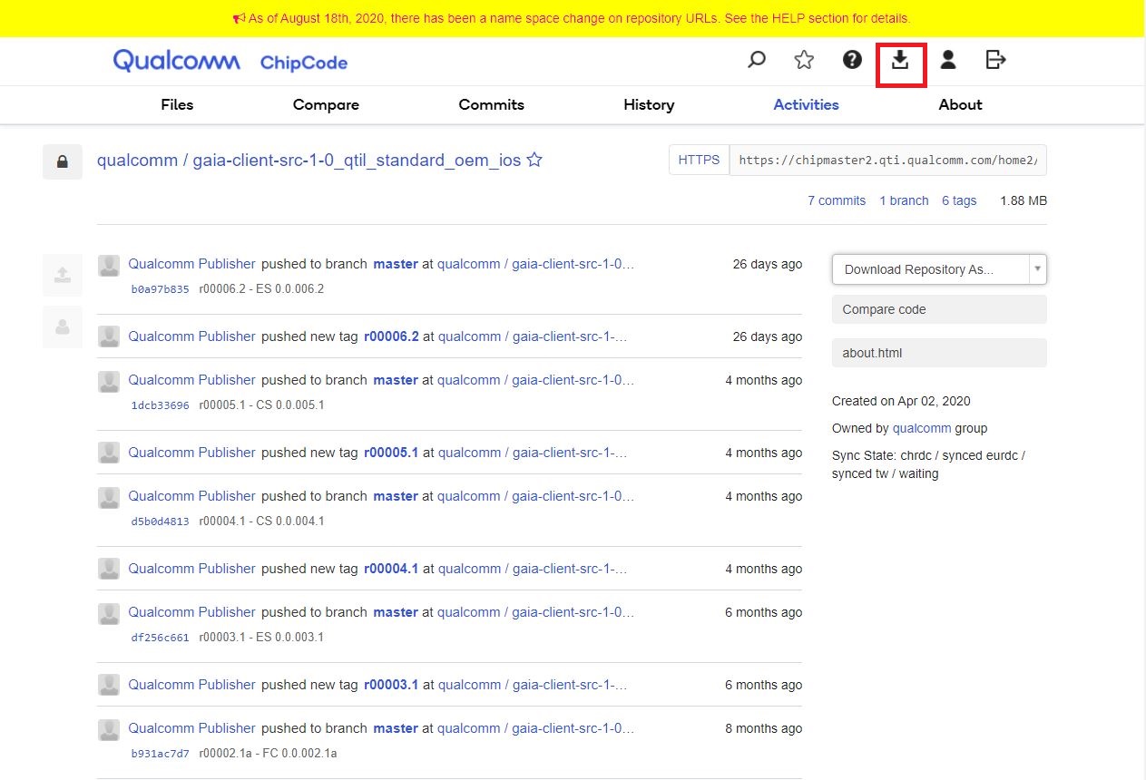Click the 'r00002.1a - FC 0.0.002.1a' commit message
This screenshot has width=1146, height=780.
(x=268, y=754)
